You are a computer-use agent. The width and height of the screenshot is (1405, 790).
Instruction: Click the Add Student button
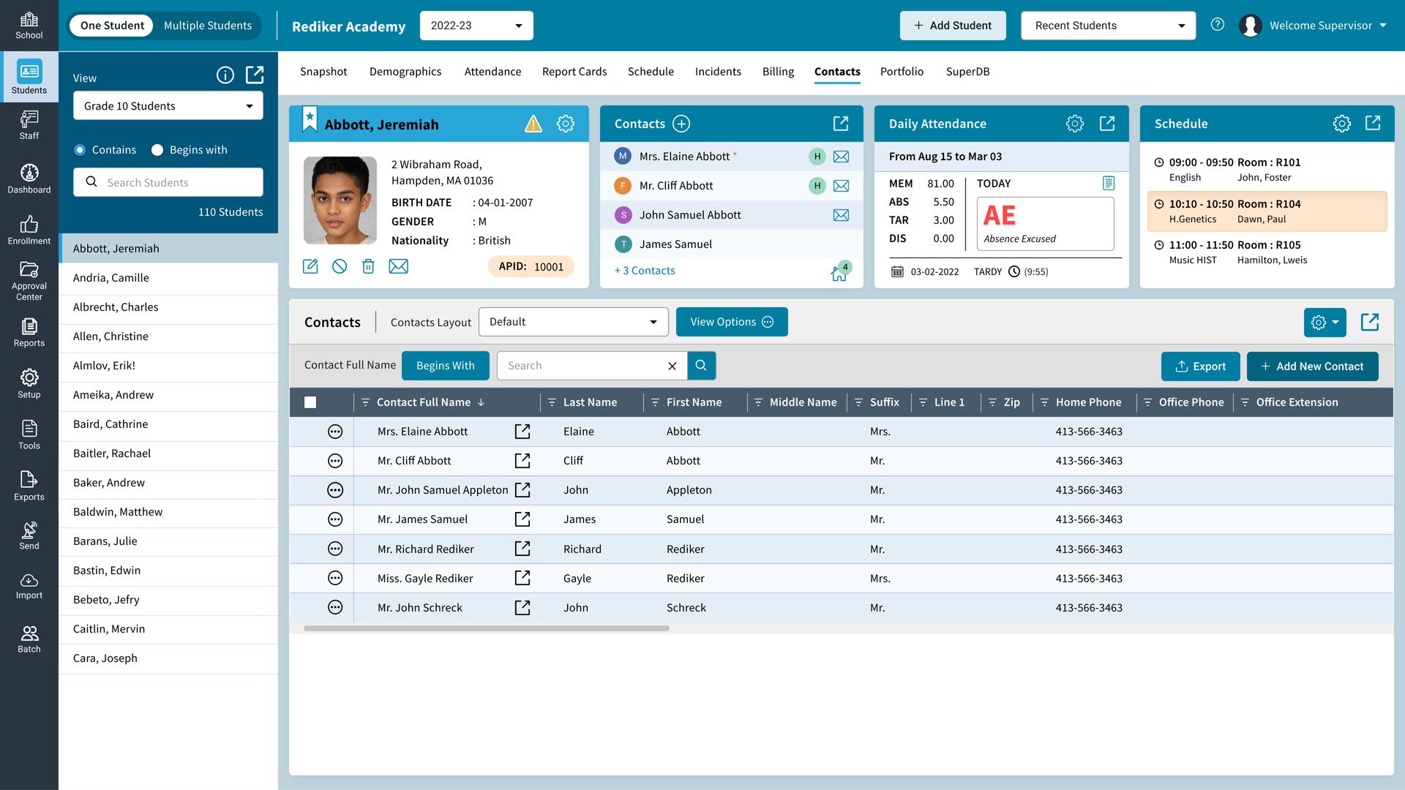click(x=952, y=25)
